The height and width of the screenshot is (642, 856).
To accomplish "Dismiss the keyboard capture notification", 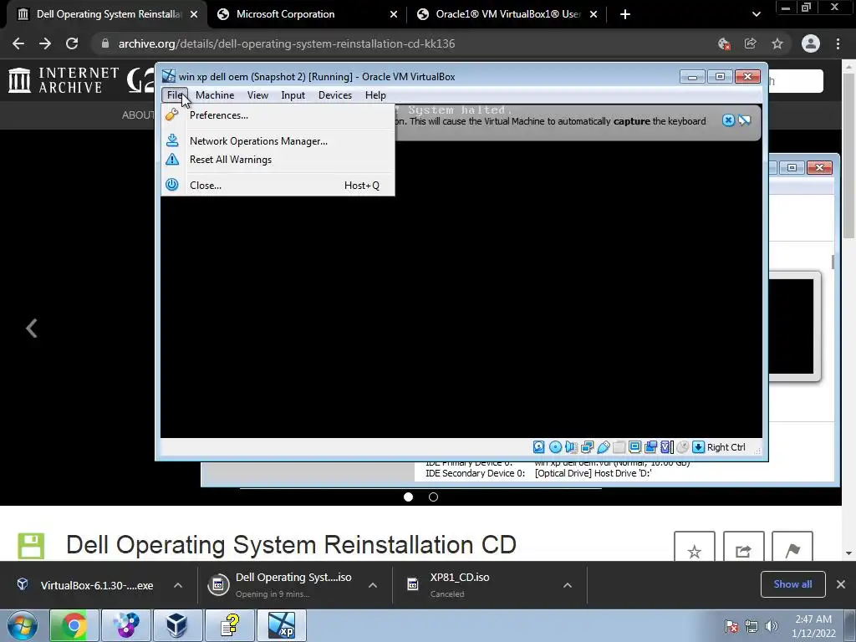I will click(x=728, y=120).
